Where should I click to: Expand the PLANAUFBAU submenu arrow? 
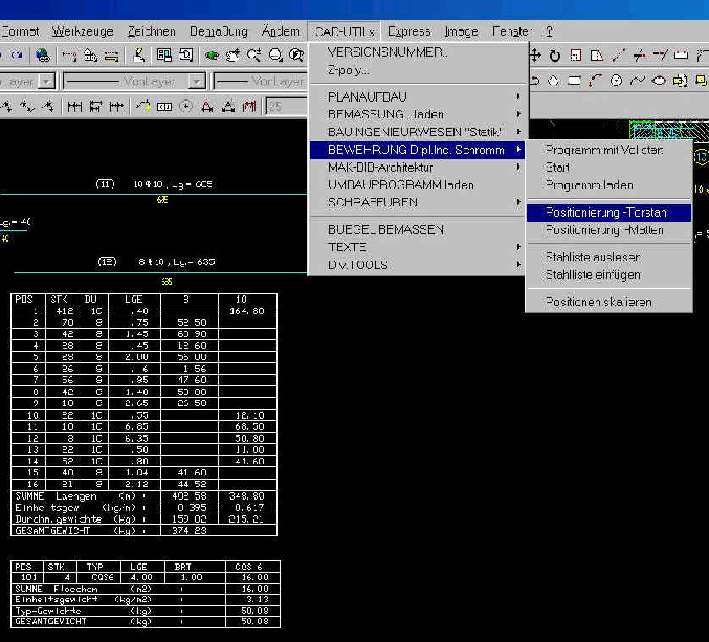[519, 96]
